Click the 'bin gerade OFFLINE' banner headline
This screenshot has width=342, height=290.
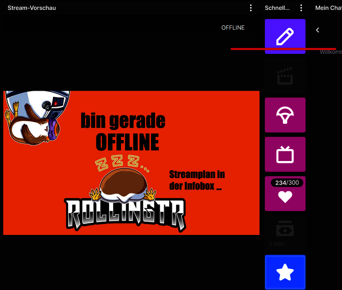click(x=123, y=131)
